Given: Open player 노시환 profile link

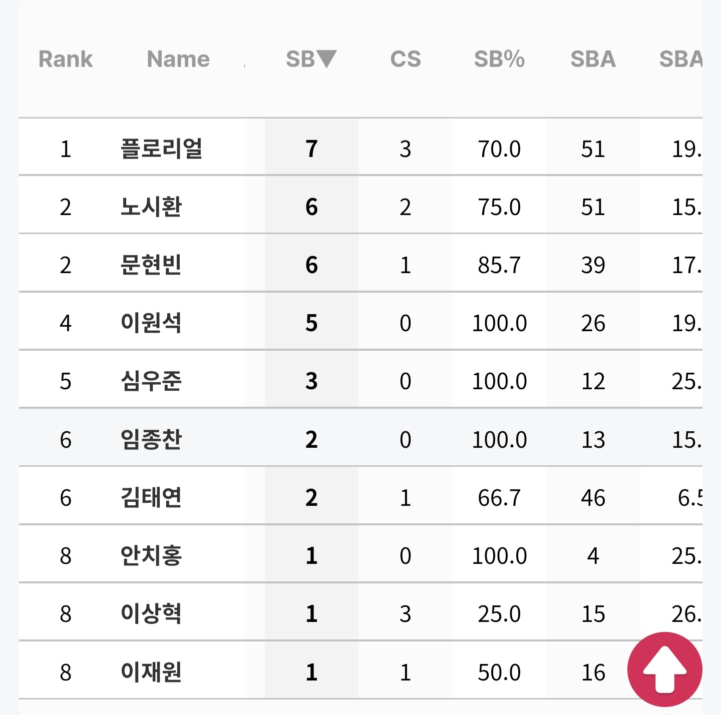Looking at the screenshot, I should 151,207.
